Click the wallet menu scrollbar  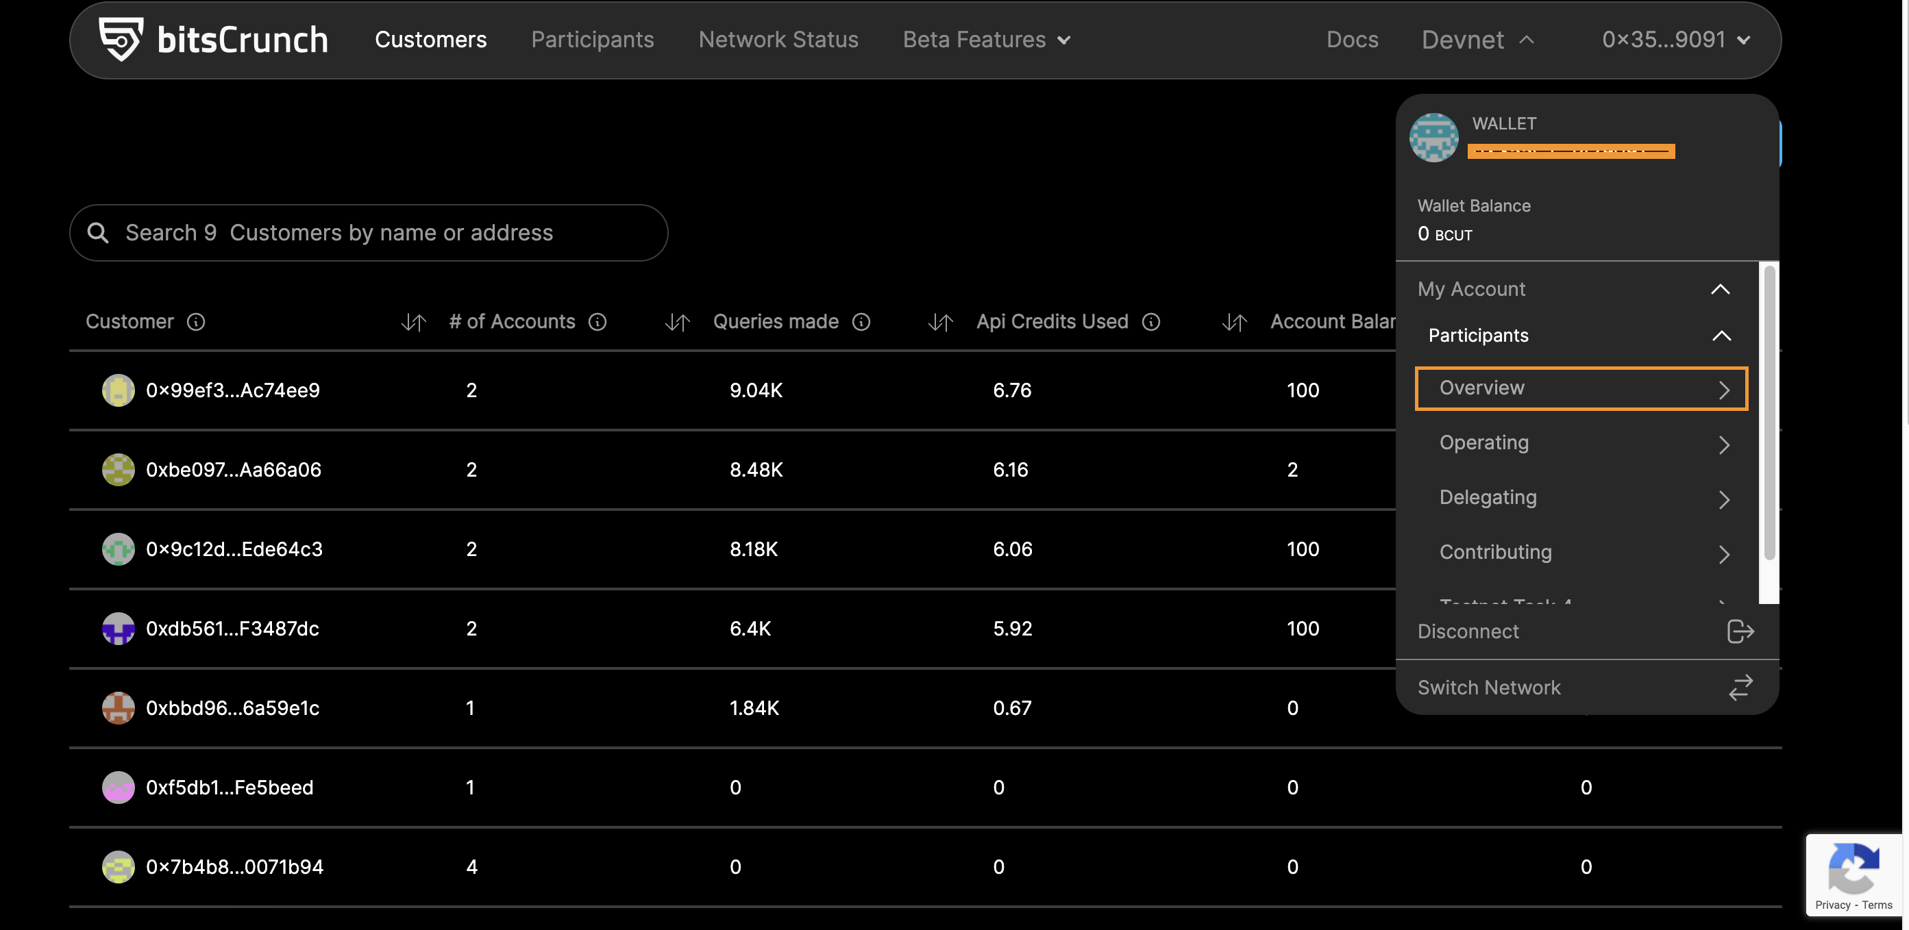coord(1770,412)
